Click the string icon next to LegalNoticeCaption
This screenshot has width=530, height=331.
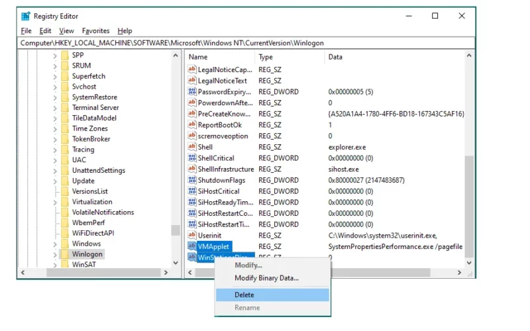tap(192, 70)
